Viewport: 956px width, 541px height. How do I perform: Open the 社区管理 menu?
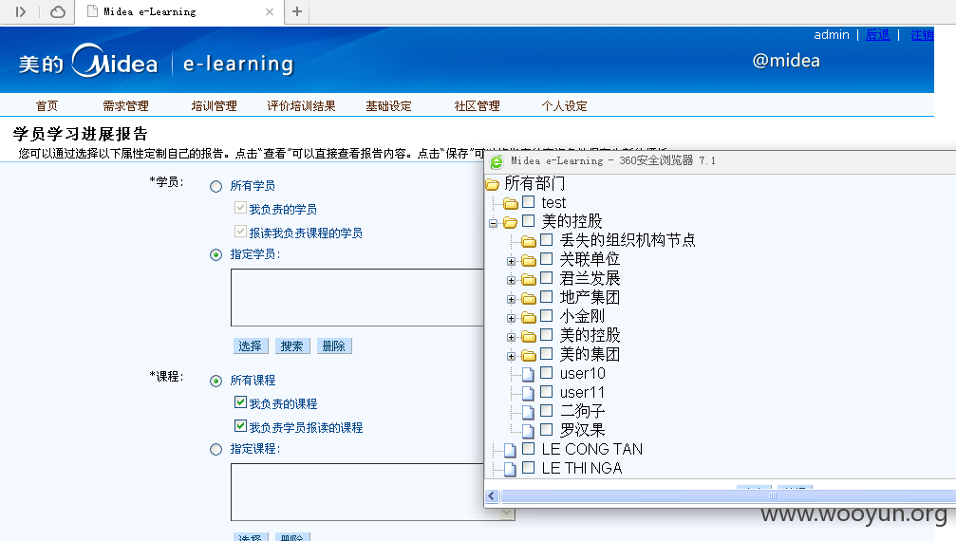(477, 106)
